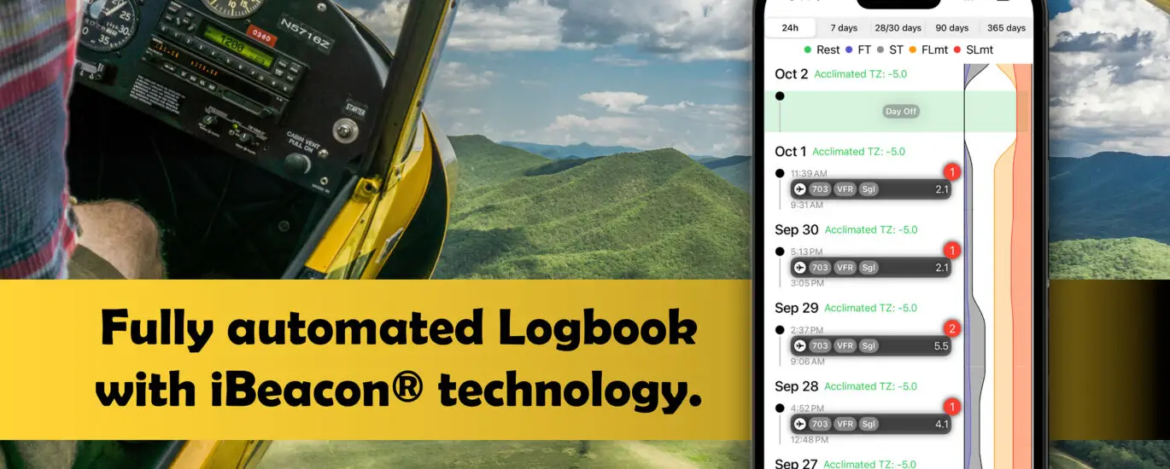Screen dimensions: 1170x469
Task: Click the Sep 28 date heading
Action: 796,386
